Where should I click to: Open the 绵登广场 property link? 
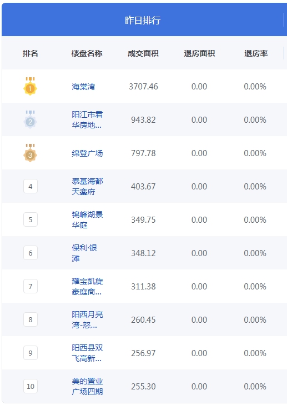[x=87, y=153]
